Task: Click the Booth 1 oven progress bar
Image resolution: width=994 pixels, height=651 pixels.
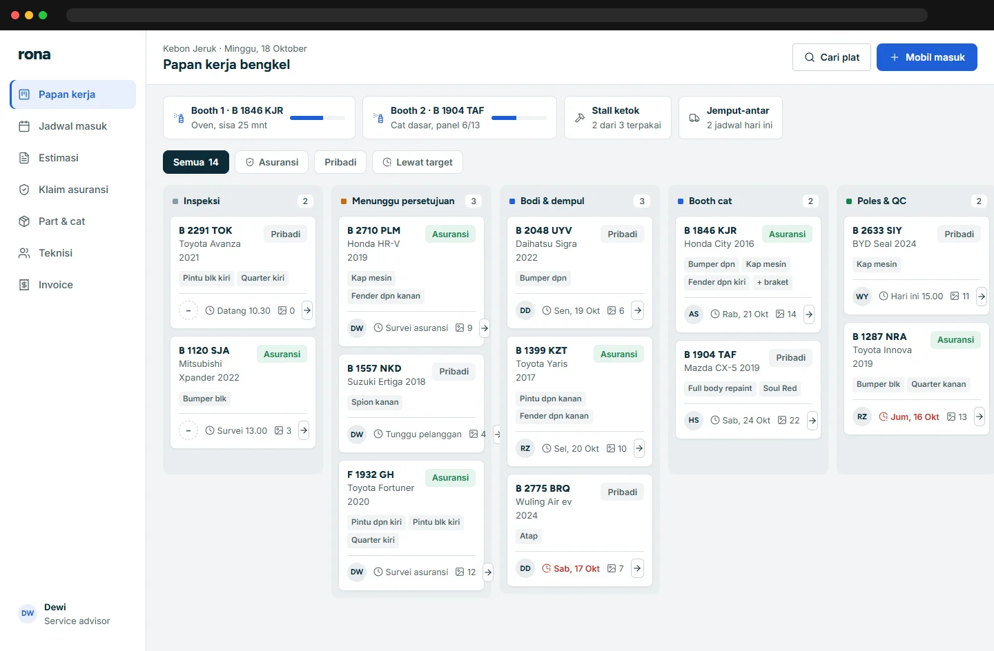Action: pos(318,118)
